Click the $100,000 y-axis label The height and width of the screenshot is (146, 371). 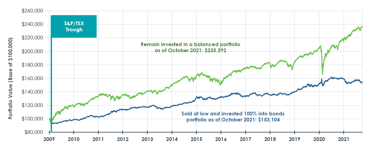(x=33, y=118)
